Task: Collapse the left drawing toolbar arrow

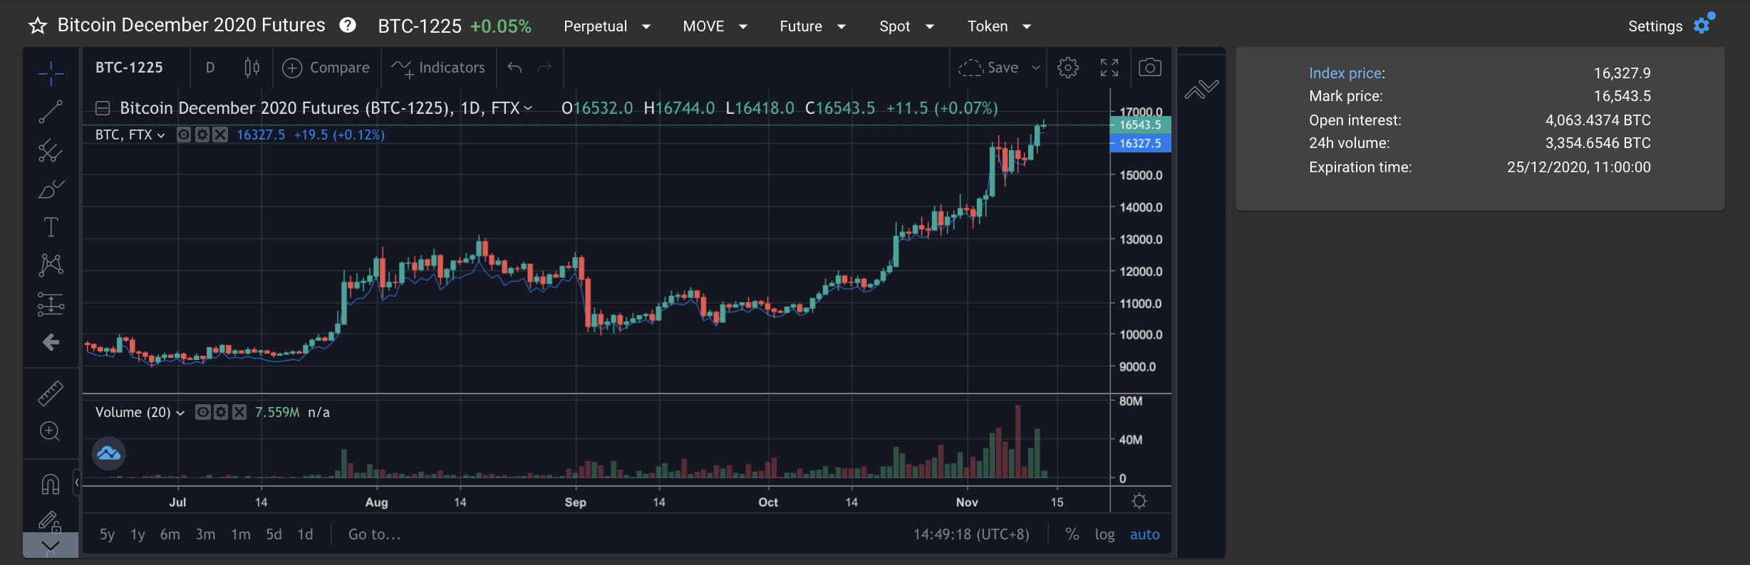Action: tap(77, 482)
